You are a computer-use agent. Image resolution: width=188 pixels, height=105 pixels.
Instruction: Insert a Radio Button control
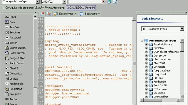(x=15, y=63)
